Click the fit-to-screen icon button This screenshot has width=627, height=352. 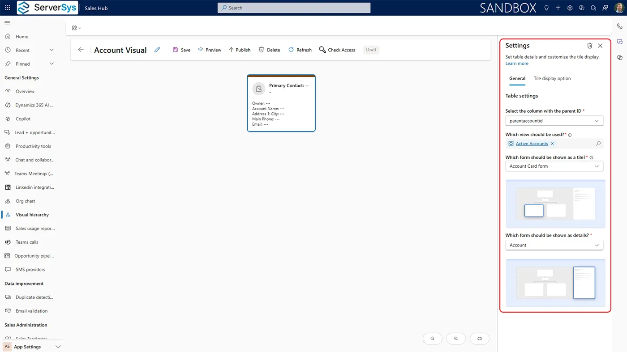click(x=479, y=339)
